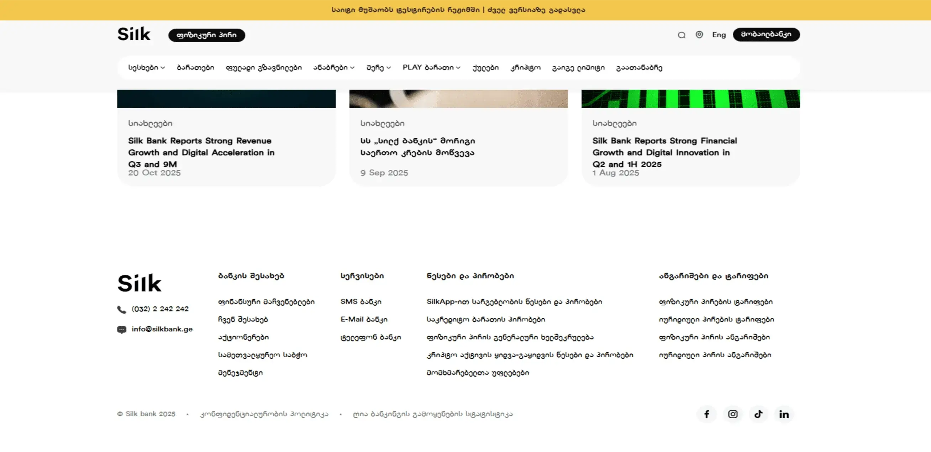The image size is (931, 452).
Task: Open article სს „სილქ ბანკის“ მორიგი
Action: 417,147
